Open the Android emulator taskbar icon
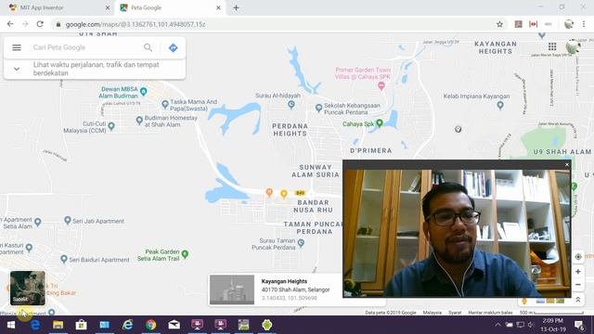The height and width of the screenshot is (334, 594). (266, 325)
